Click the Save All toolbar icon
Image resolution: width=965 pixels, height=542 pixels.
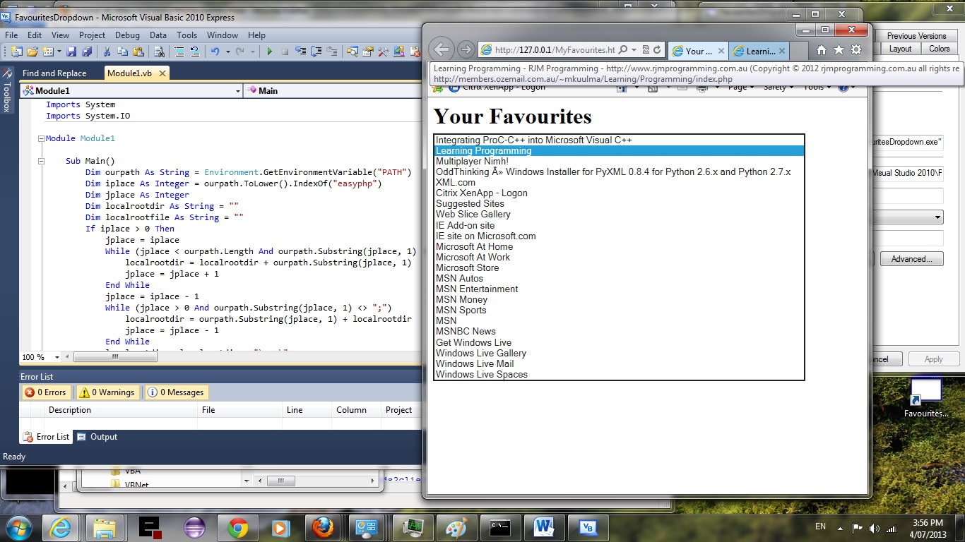(86, 52)
